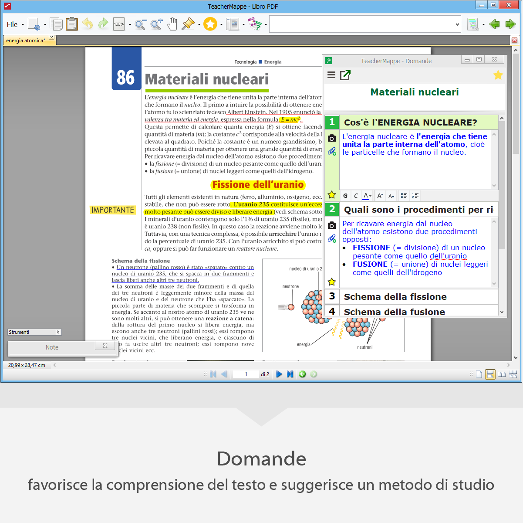This screenshot has height=523, width=523.
Task: Expand the Strumenti dropdown
Action: [x=58, y=332]
